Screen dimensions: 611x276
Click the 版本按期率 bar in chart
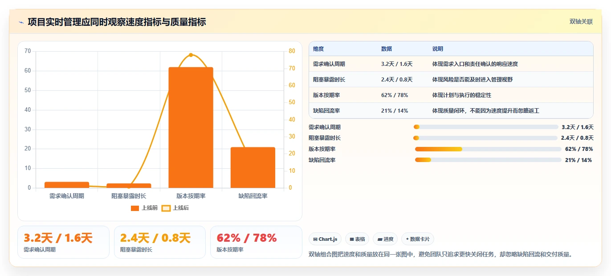191,127
